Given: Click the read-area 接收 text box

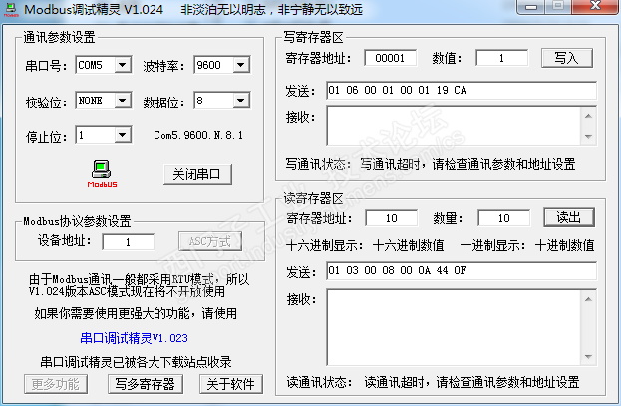Looking at the screenshot, I should tap(454, 327).
